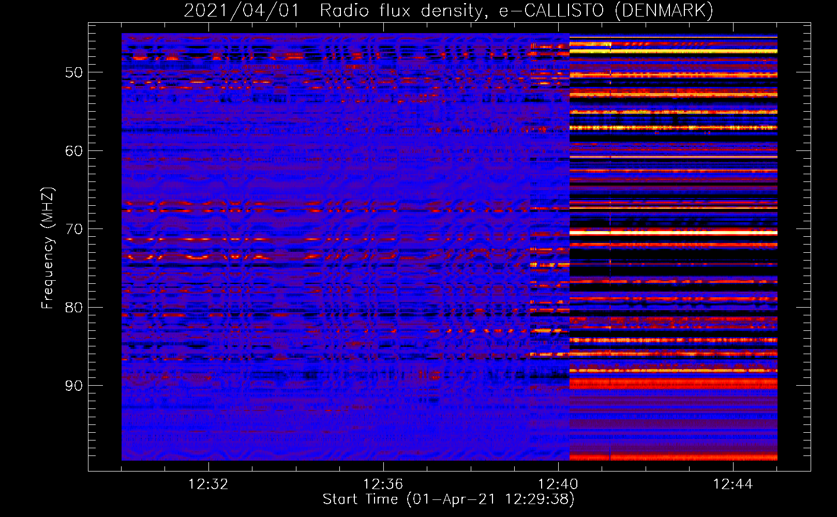Select the 'e-CALLISTO (DENMARK)' title text

[x=606, y=11]
